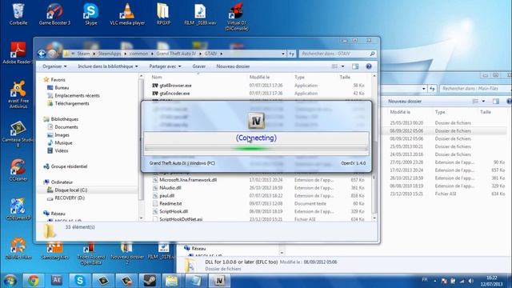Select the gtaEncoder.exe file
This screenshot has height=288, width=512.
(x=174, y=94)
